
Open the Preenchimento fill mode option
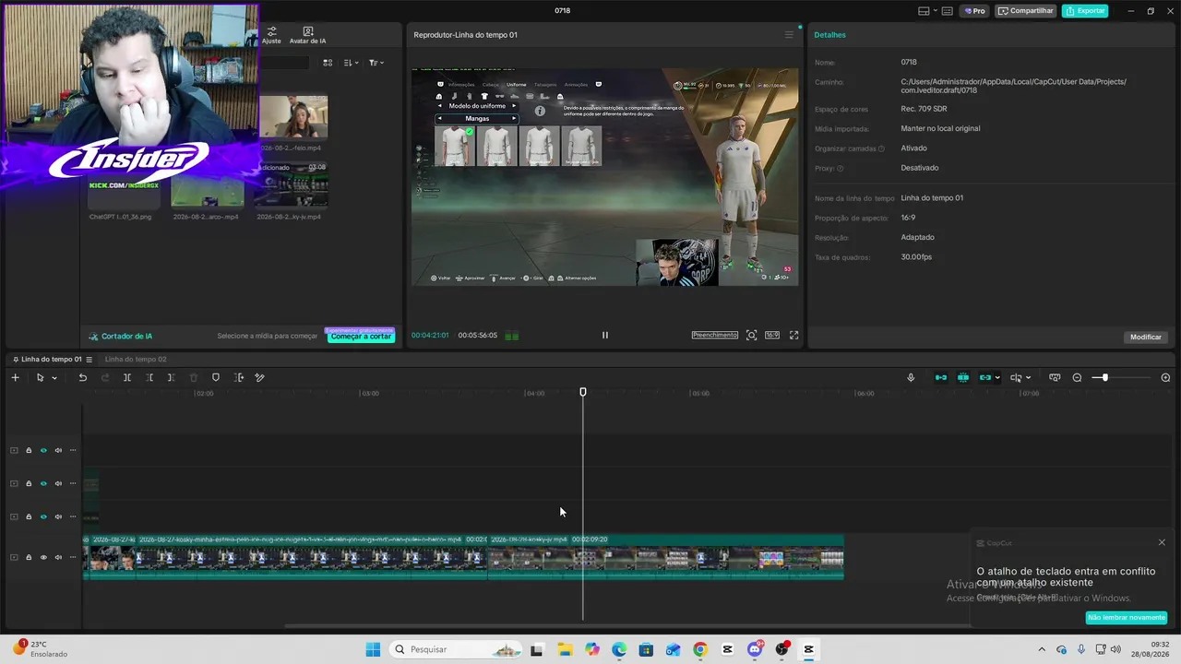point(715,335)
